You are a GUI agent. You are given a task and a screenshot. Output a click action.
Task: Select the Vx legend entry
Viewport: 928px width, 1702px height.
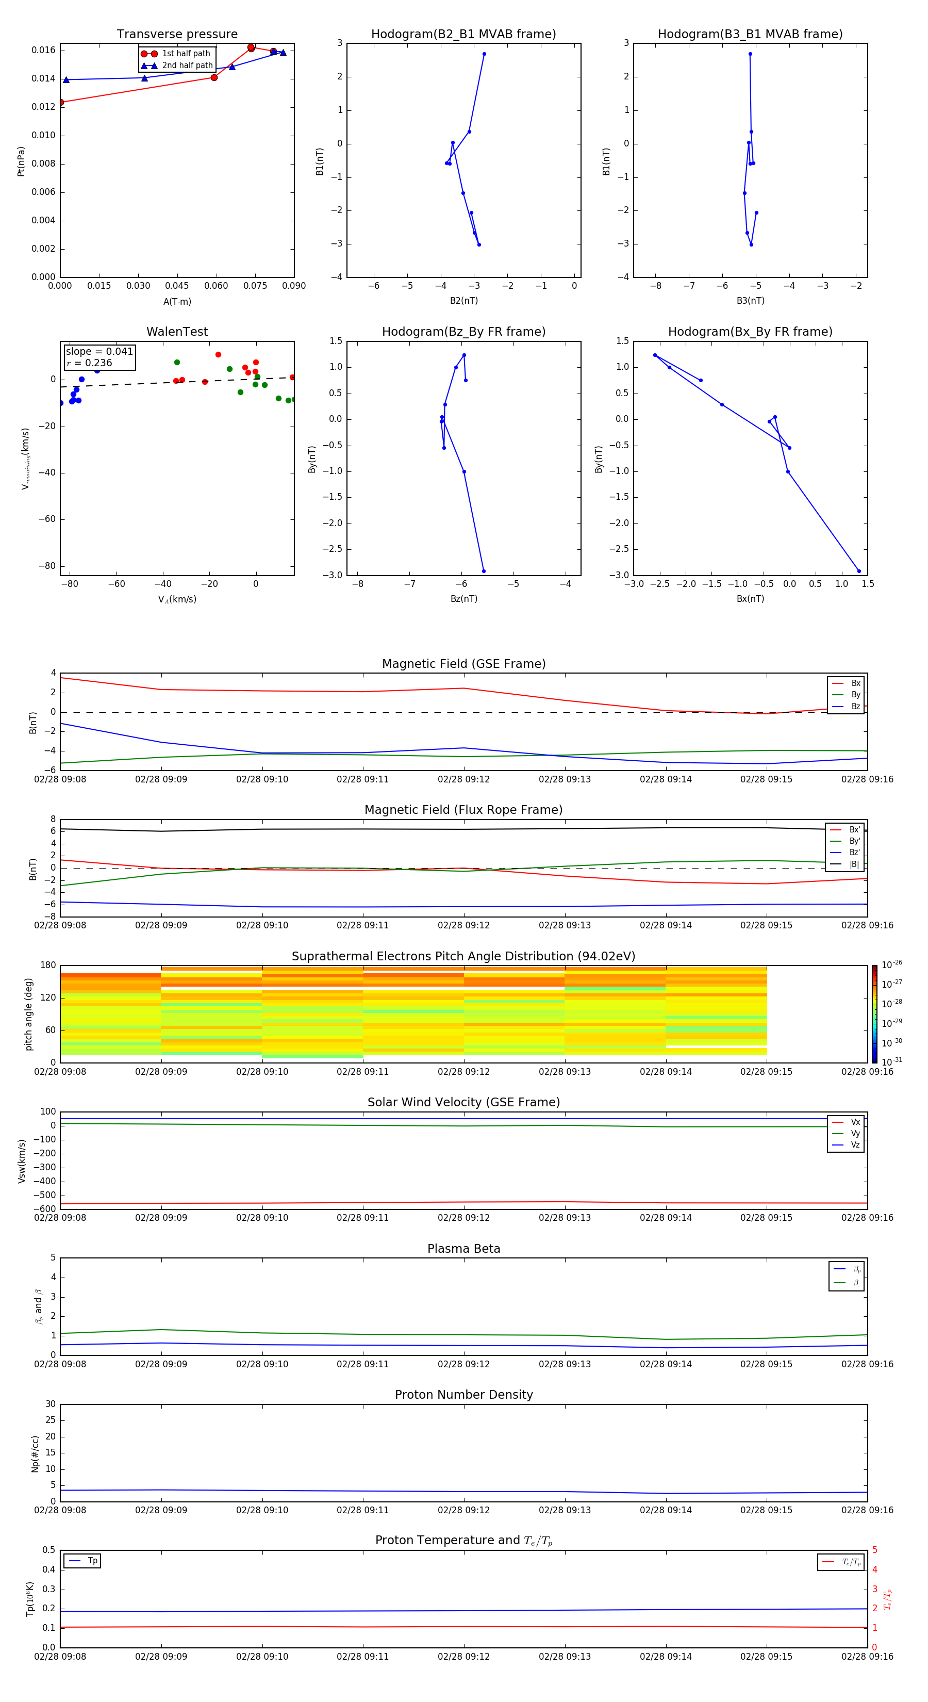pyautogui.click(x=846, y=1122)
